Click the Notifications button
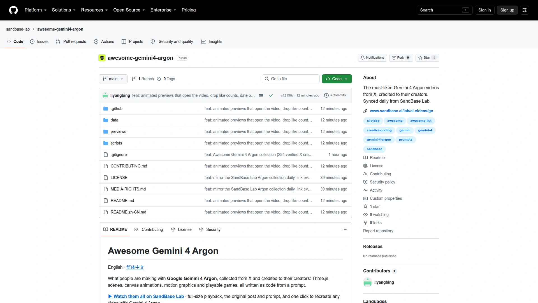Viewport: 538px width, 303px height. tap(372, 58)
